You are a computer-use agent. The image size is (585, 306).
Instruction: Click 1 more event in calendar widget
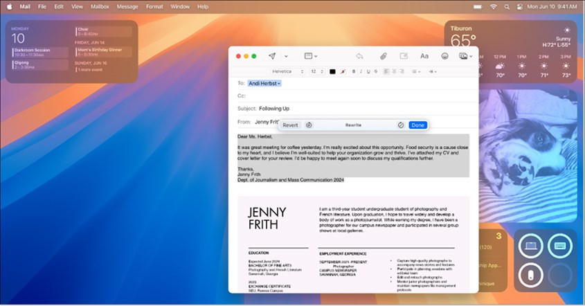90,70
